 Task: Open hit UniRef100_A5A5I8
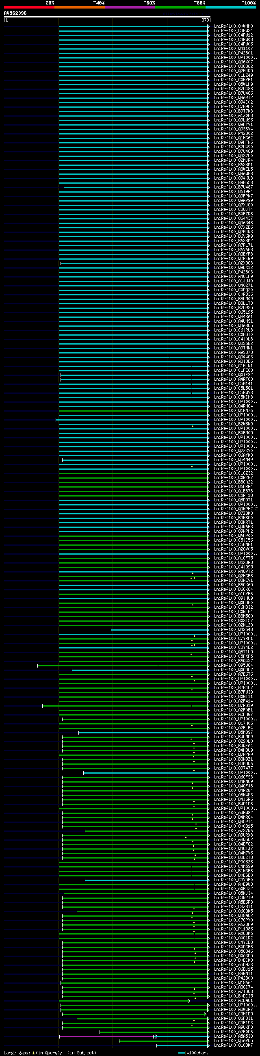tap(233, 1036)
